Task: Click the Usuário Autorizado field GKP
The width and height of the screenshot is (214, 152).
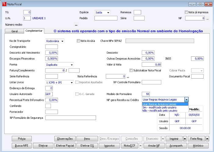Action: [x=49, y=94]
